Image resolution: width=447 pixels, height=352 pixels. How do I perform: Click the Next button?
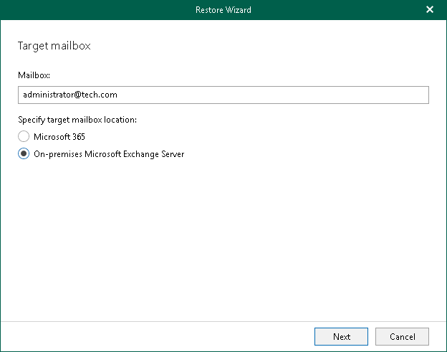pyautogui.click(x=341, y=336)
